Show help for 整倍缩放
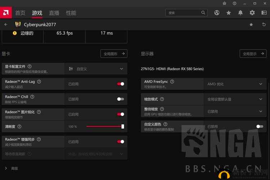 coord(162,109)
